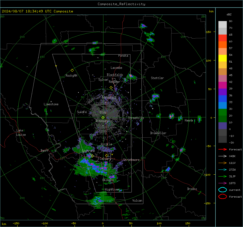Click yellow diamond marker above Calgary label
The image size is (243, 227).
(107, 155)
